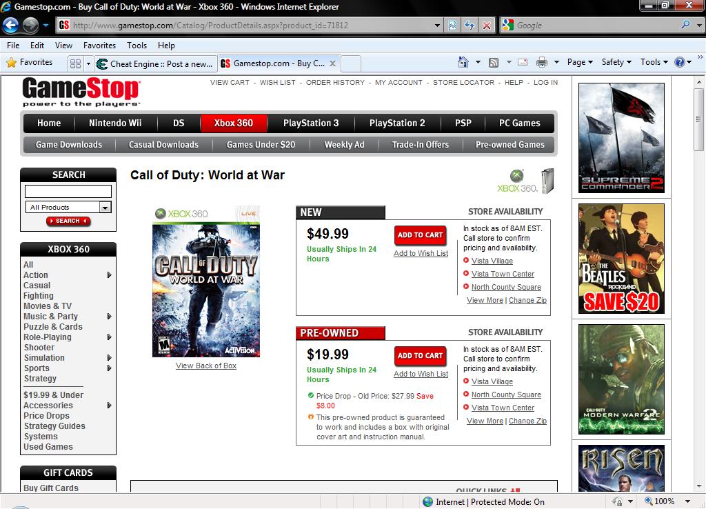Click Change Zip under NEW availability

point(527,300)
